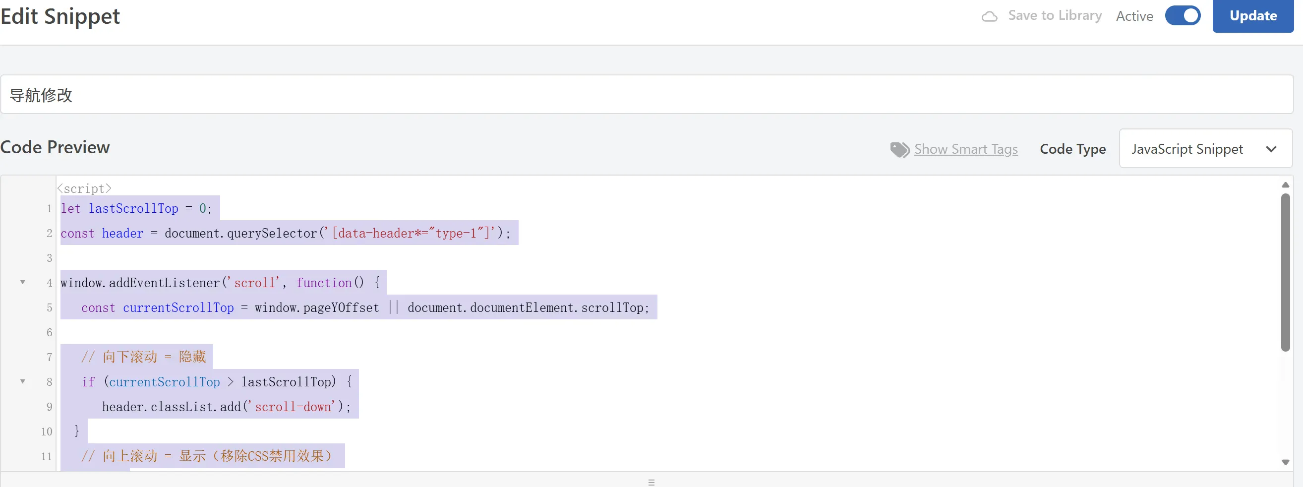Open Show Smart Tags link
1303x487 pixels.
click(x=965, y=149)
